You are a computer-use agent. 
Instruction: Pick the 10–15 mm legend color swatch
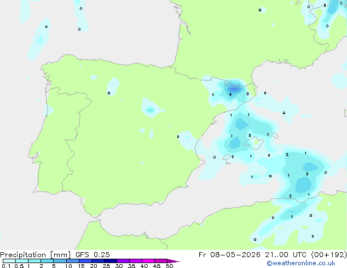pos(72,261)
